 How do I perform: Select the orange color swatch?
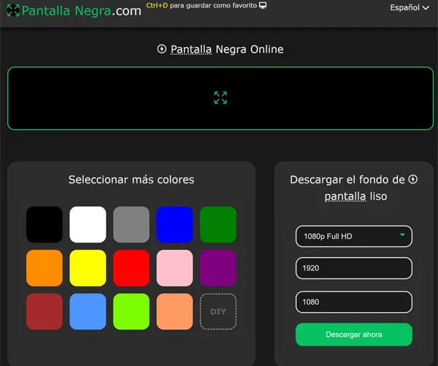pos(45,268)
